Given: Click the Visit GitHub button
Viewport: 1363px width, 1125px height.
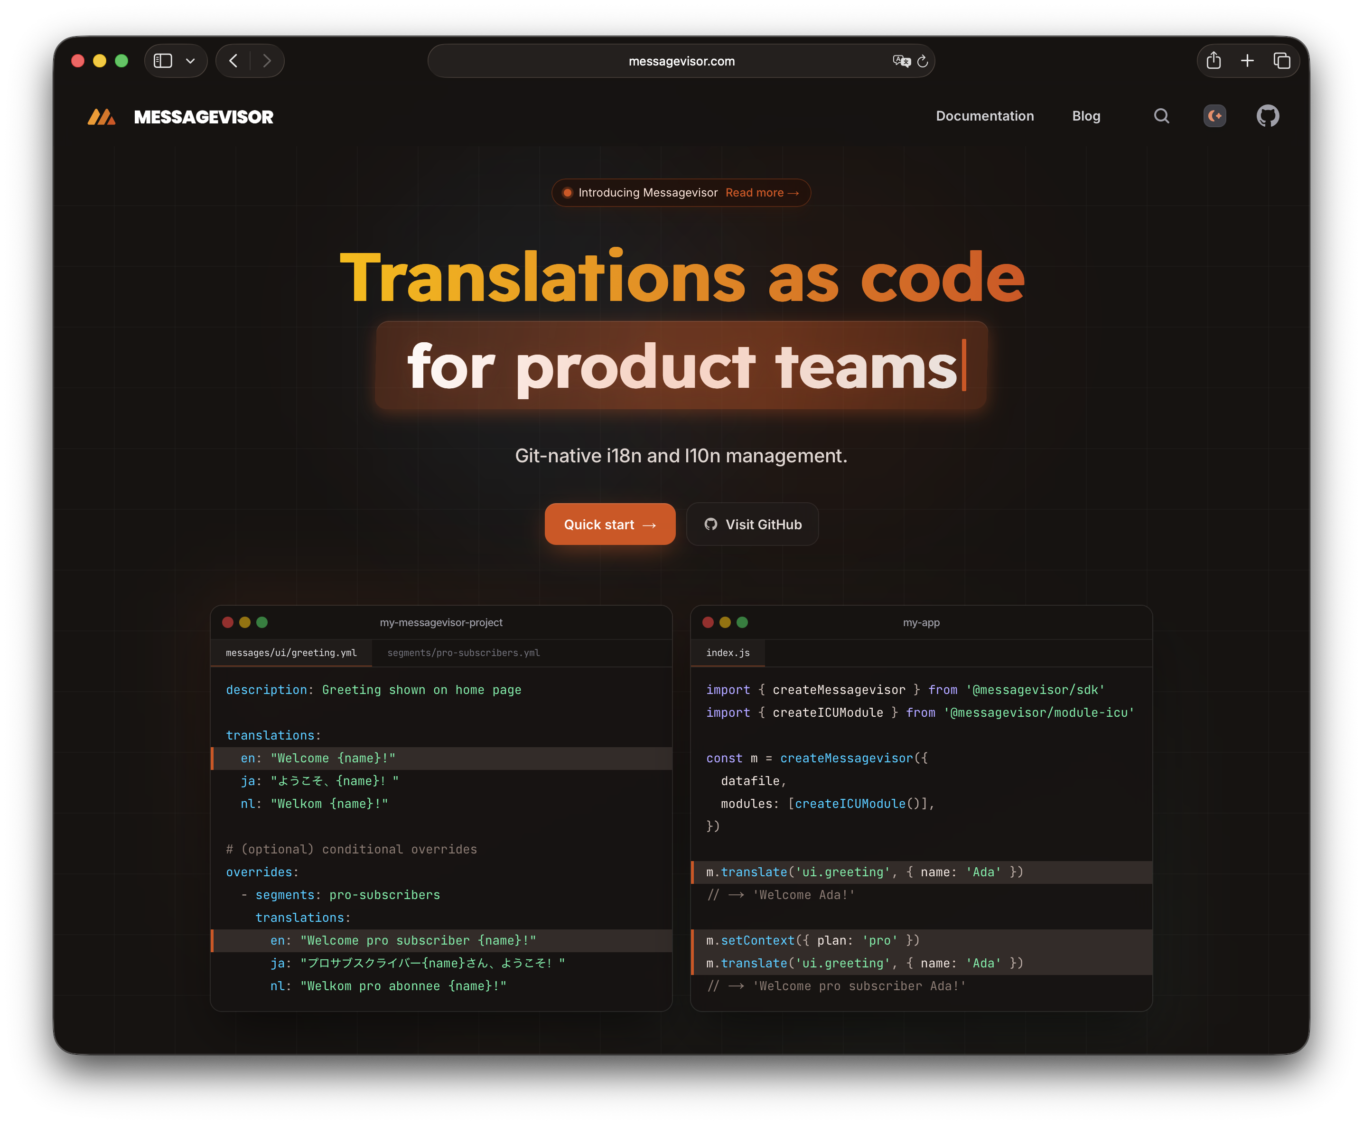Looking at the screenshot, I should coord(753,524).
